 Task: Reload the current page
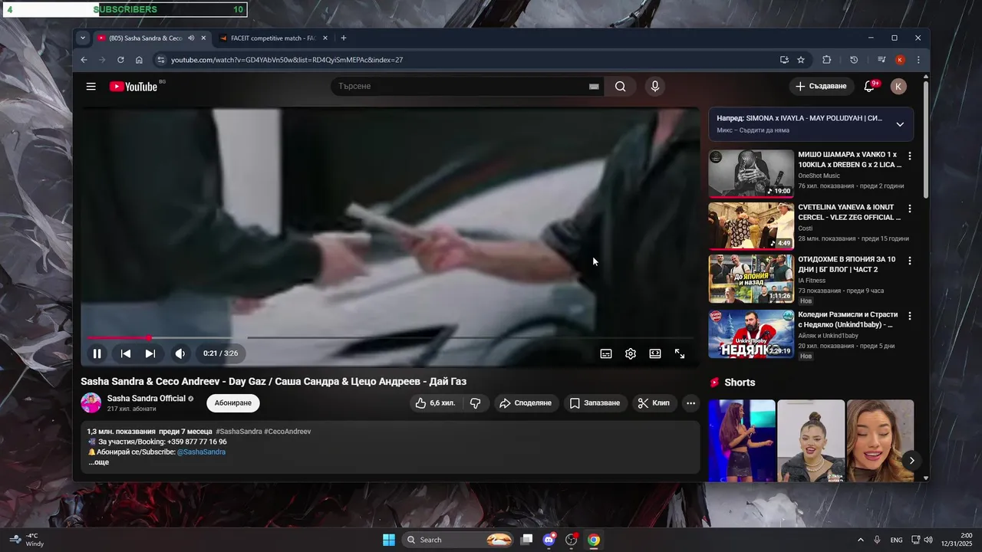point(120,60)
